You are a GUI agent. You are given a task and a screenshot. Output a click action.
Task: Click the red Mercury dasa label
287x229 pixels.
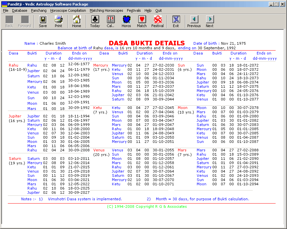click(x=101, y=65)
